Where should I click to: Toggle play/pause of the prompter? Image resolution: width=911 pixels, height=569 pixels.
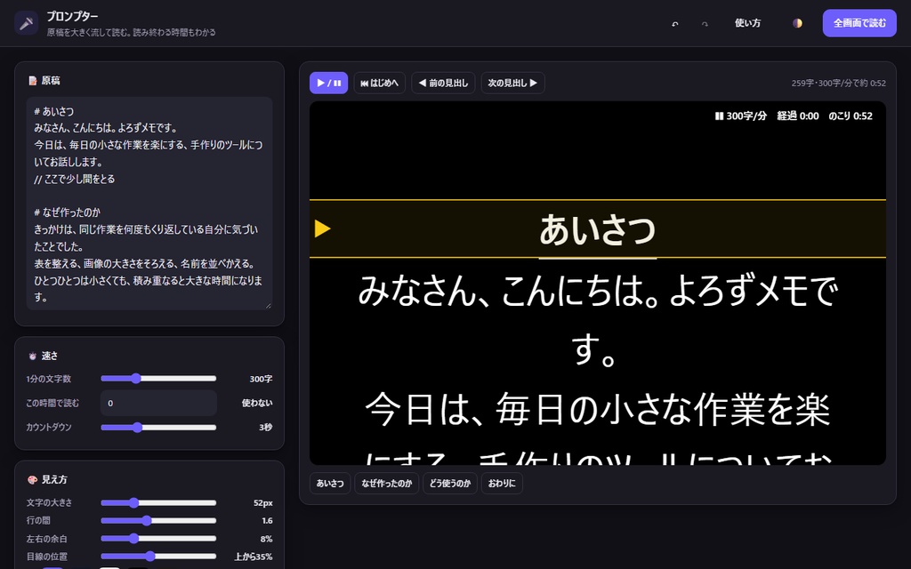point(329,83)
